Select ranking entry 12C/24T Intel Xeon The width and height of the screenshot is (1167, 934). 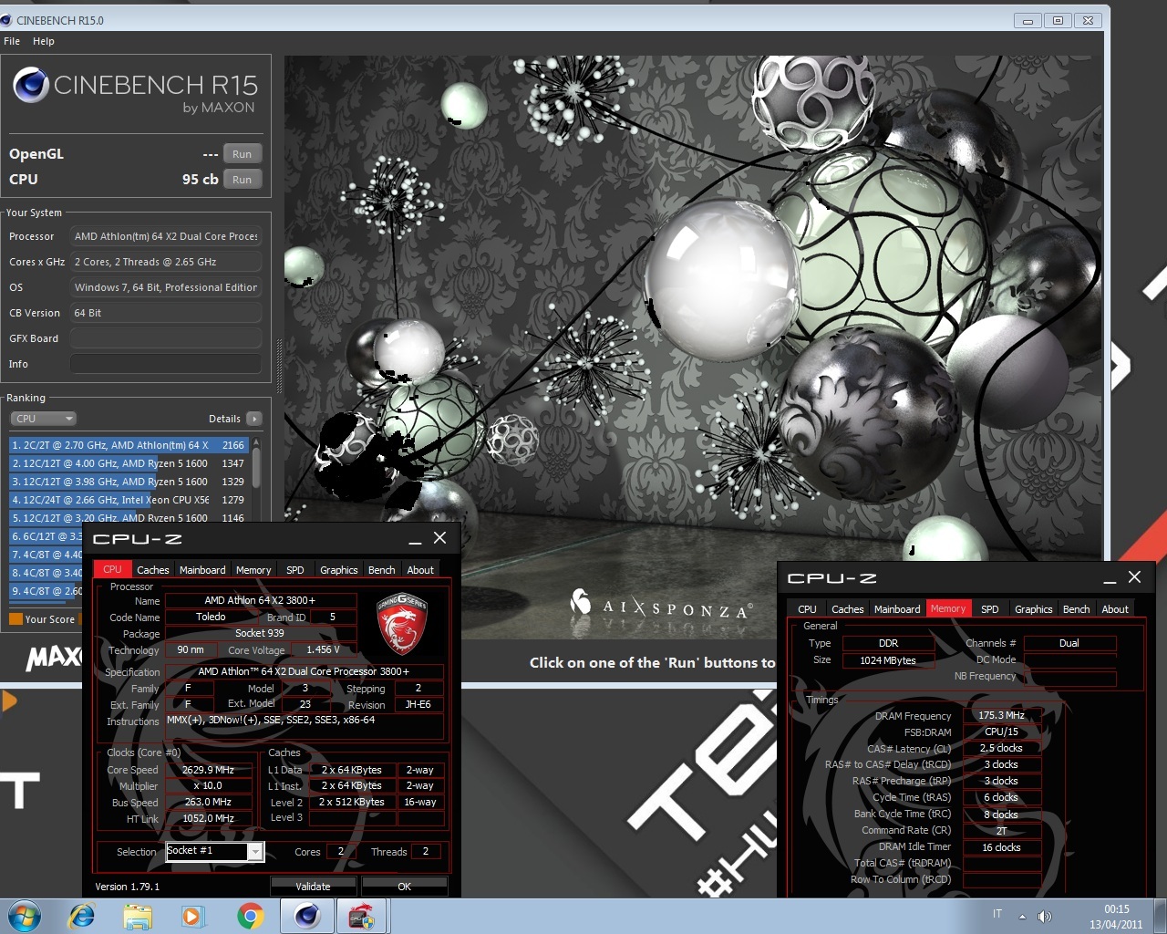pos(129,500)
